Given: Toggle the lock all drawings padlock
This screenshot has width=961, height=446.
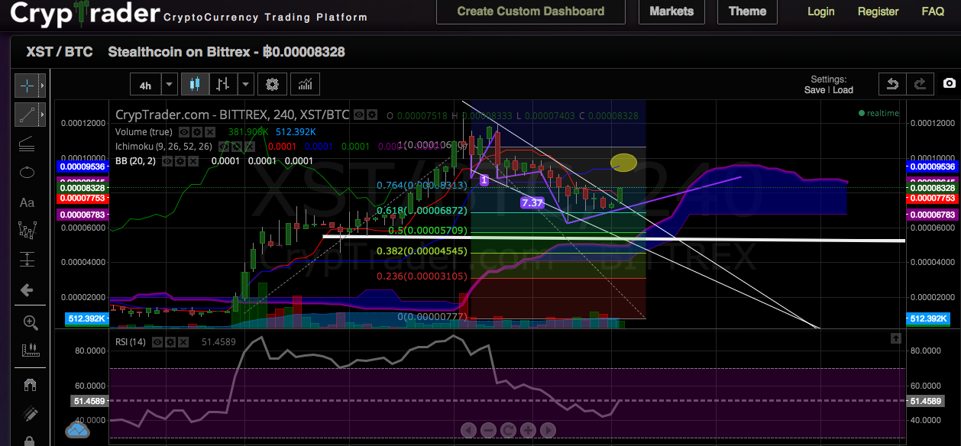Looking at the screenshot, I should click(x=29, y=440).
